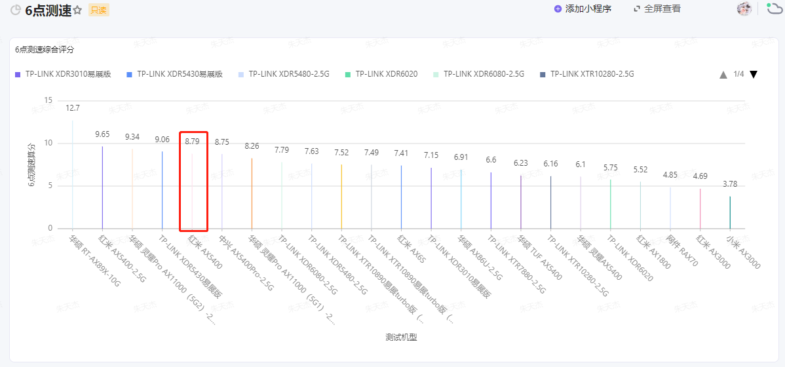785x367 pixels.
Task: Click the purple plus icon for 添加小程序
Action: coord(558,9)
